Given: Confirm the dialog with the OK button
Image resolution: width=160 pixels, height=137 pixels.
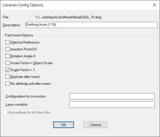Looking at the screenshot, I should coord(63,125).
